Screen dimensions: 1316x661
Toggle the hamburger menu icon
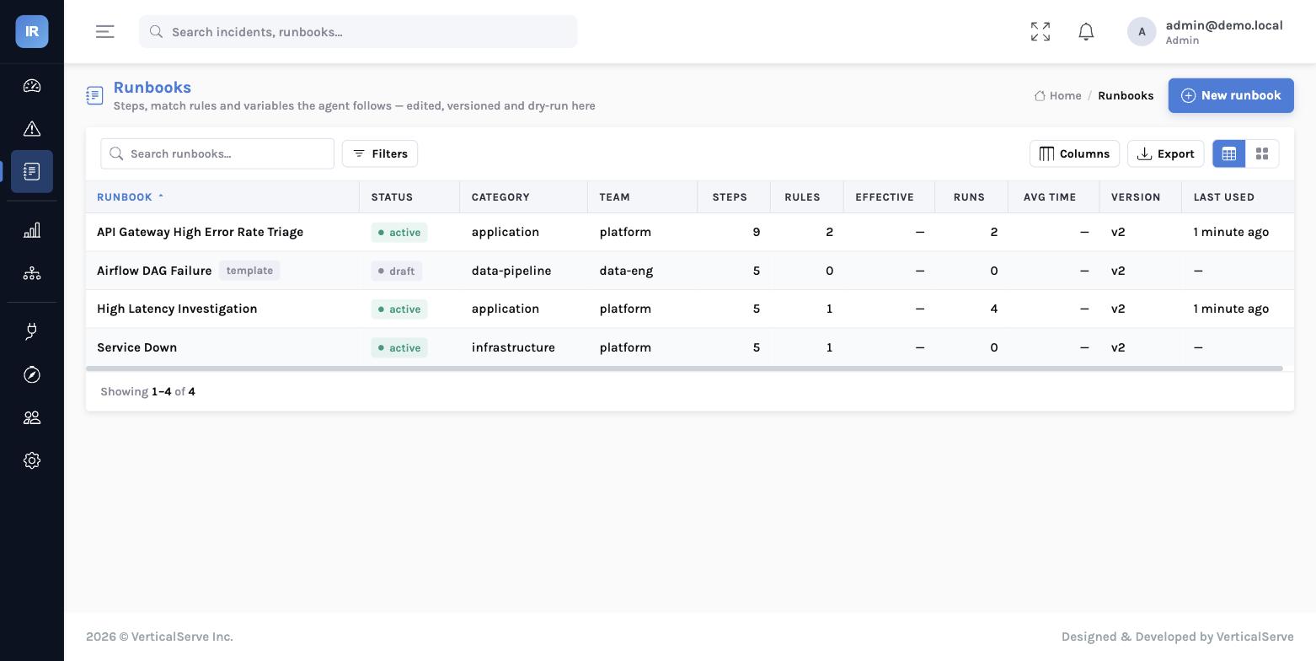pyautogui.click(x=105, y=31)
